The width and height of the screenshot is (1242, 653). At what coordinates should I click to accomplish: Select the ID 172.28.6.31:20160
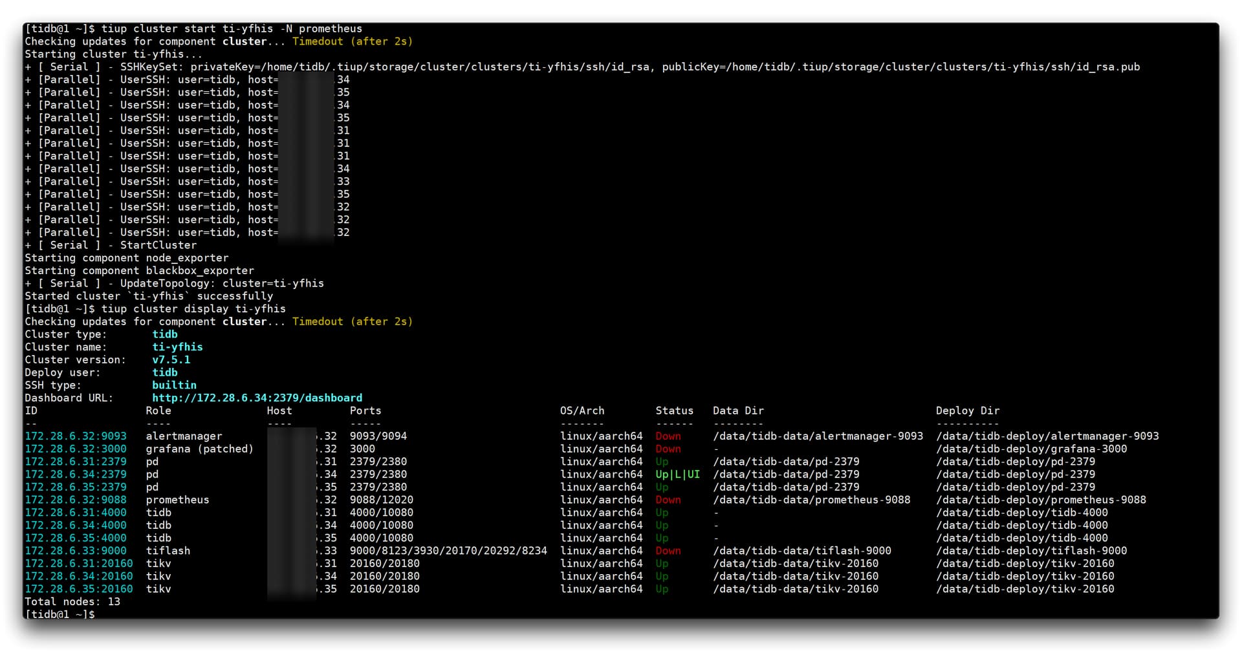[79, 563]
